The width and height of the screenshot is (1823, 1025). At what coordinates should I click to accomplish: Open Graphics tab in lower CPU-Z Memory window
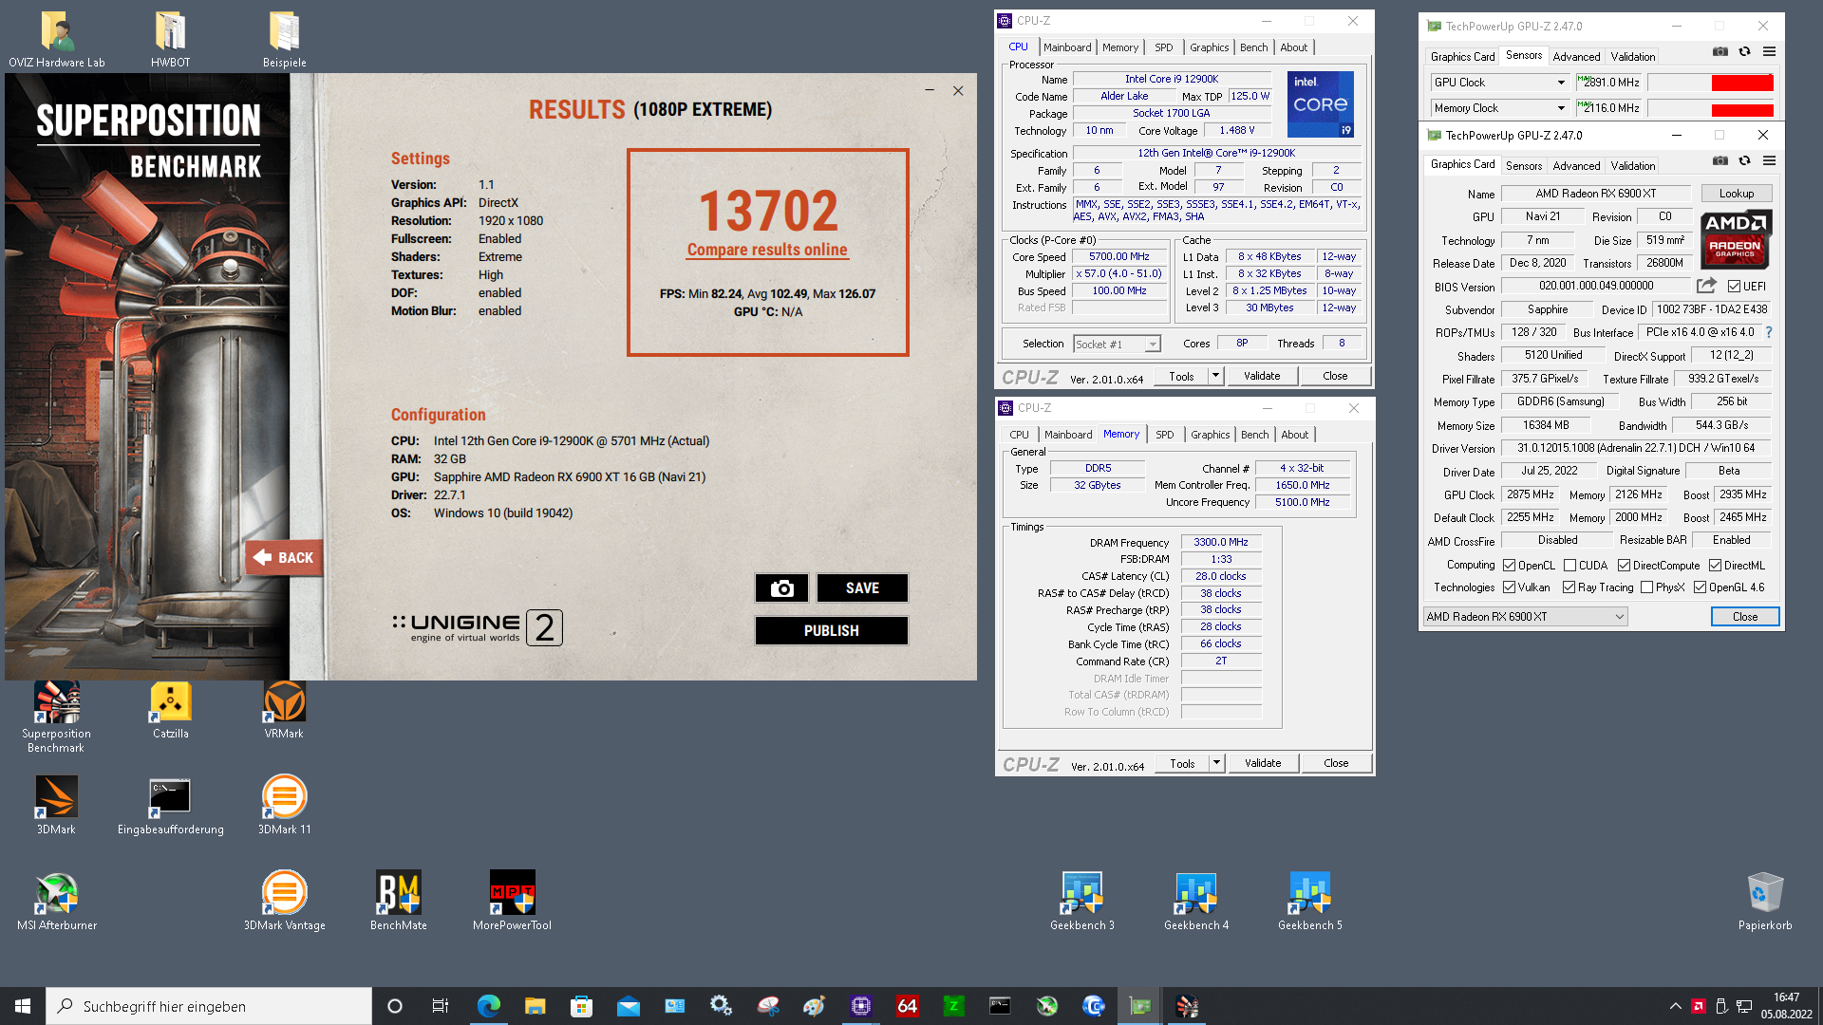[x=1210, y=435]
